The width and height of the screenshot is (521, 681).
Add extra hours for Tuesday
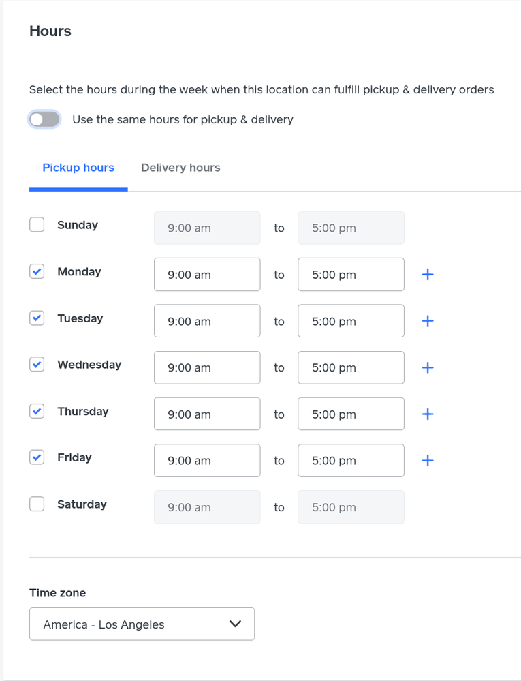pyautogui.click(x=428, y=321)
